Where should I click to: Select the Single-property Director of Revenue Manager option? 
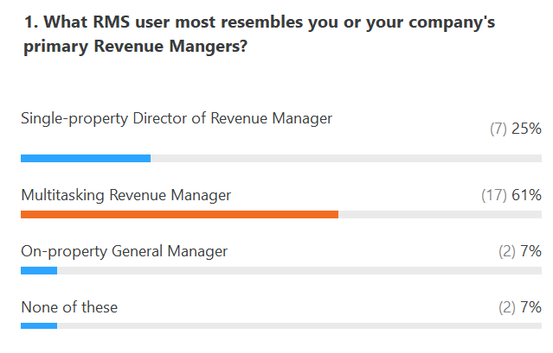(177, 119)
